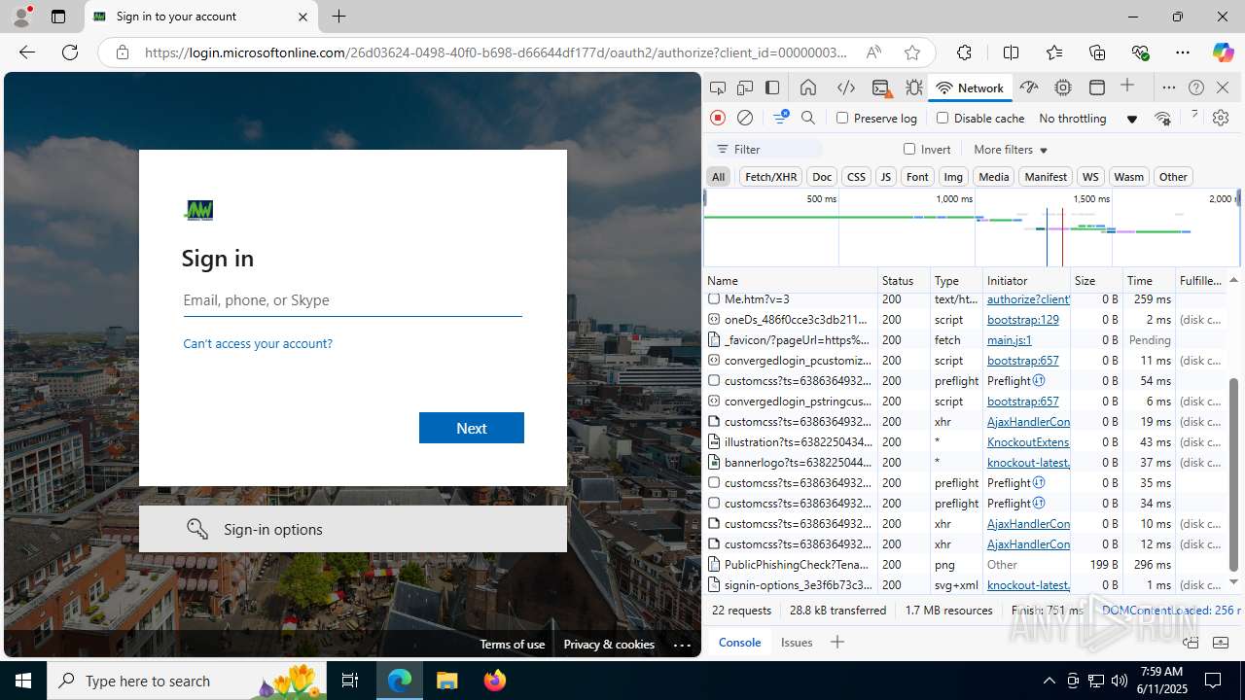The image size is (1245, 700).
Task: Select the All filter chip
Action: (x=718, y=176)
